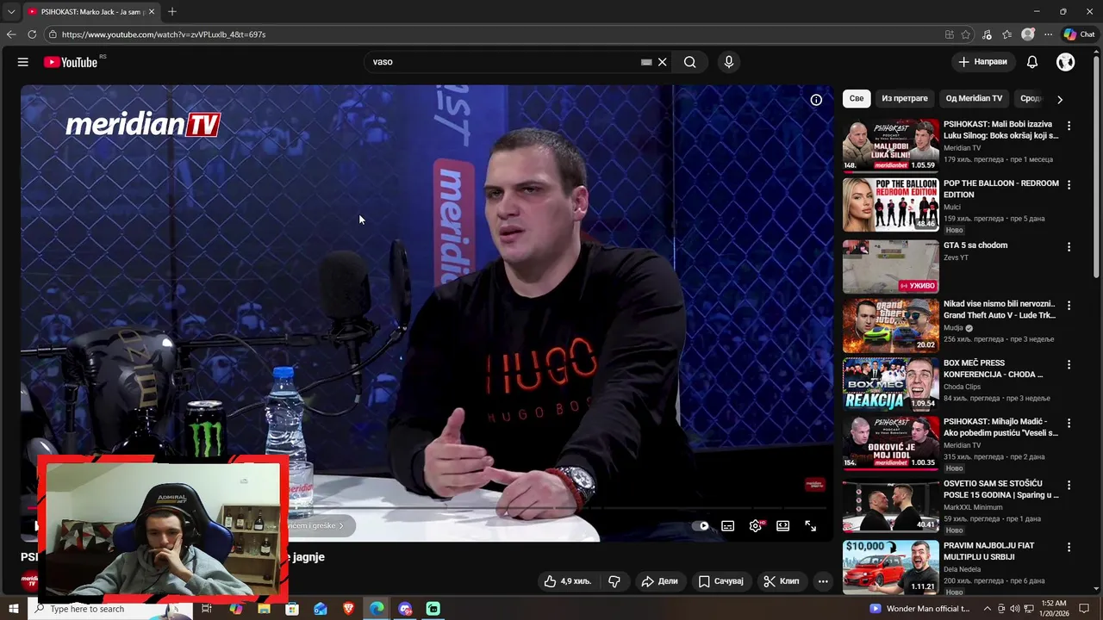Viewport: 1103px width, 620px height.
Task: Open Mali Bobi PSIHOKAST thumbnail
Action: pyautogui.click(x=891, y=146)
